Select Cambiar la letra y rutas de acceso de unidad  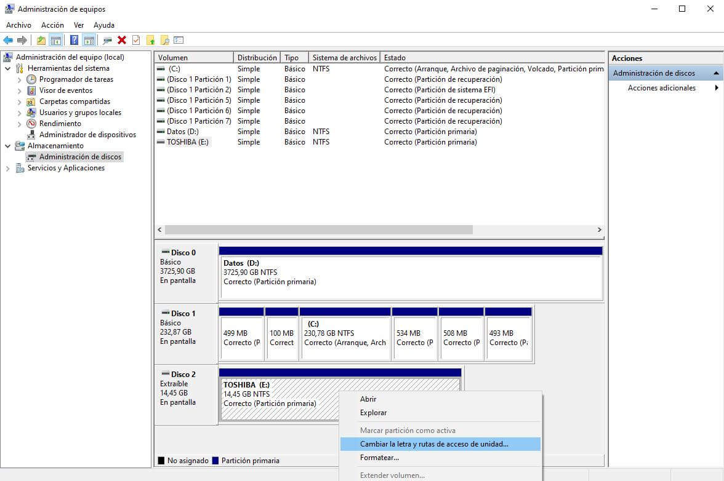pos(440,444)
